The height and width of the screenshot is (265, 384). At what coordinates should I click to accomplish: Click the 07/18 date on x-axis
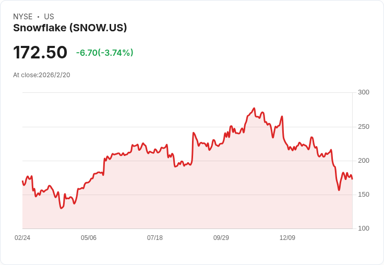point(155,238)
